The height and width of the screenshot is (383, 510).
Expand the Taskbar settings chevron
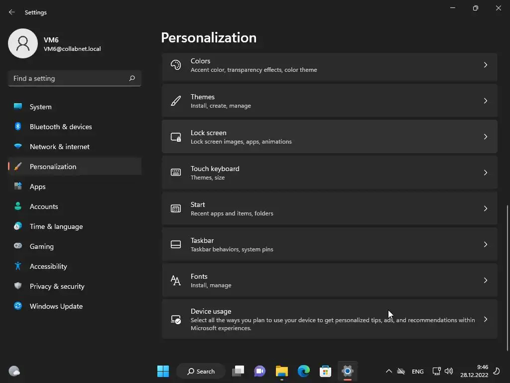pyautogui.click(x=485, y=244)
